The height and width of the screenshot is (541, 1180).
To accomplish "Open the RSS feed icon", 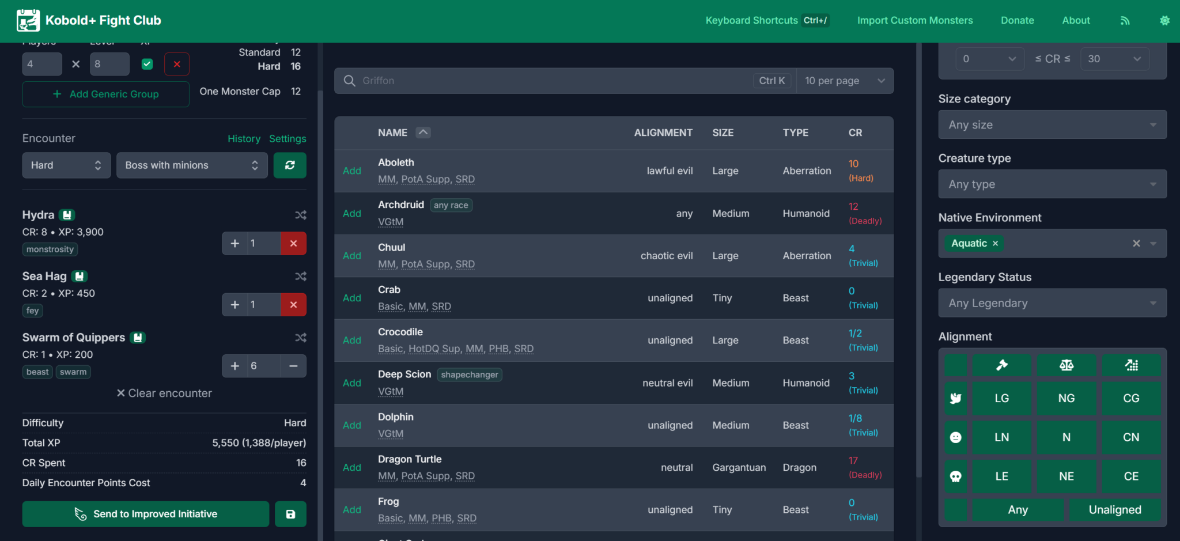I will coord(1125,21).
